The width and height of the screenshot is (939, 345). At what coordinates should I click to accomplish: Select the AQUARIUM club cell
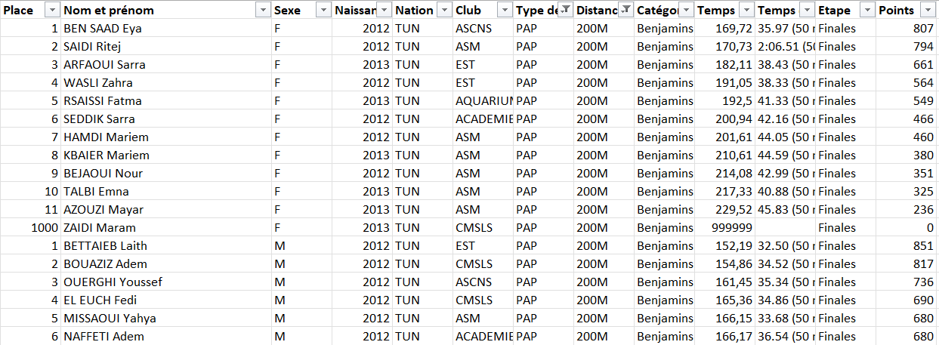[483, 100]
